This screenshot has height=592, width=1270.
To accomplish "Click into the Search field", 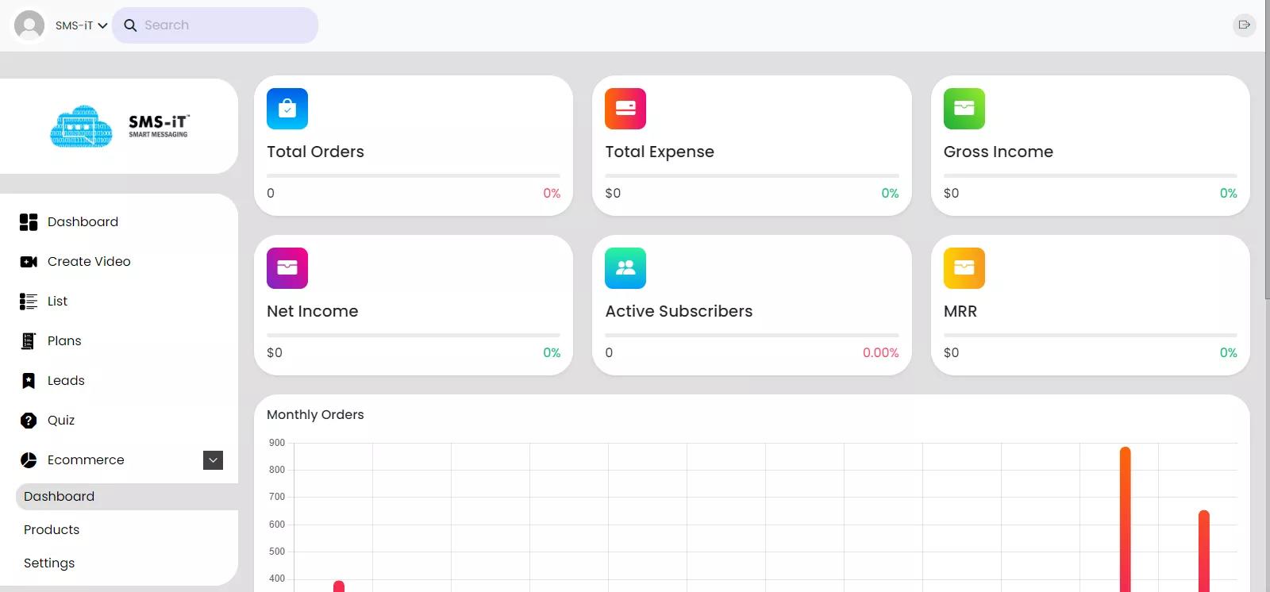I will pos(222,25).
